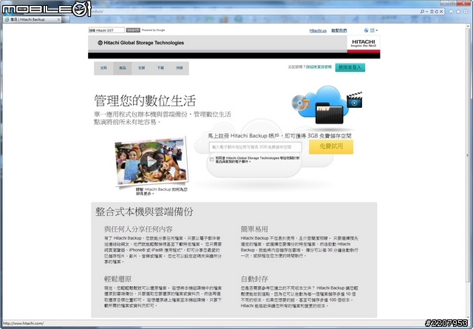Click the compatibility view icon in address bar
Image resolution: width=473 pixels, height=329 pixels.
[432, 12]
